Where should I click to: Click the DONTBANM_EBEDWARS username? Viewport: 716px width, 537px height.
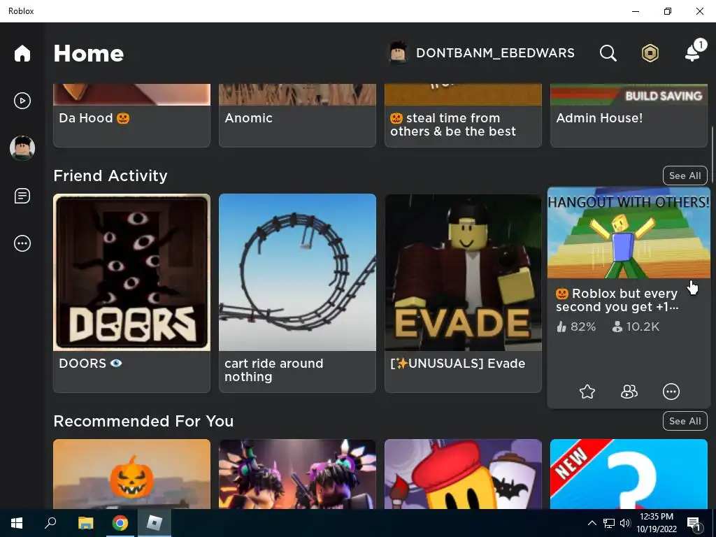(495, 53)
